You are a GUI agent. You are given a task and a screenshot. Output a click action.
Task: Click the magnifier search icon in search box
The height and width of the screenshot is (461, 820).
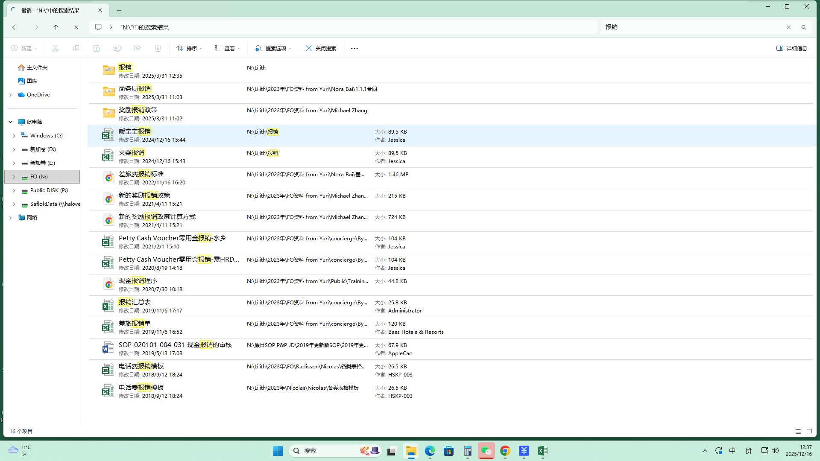803,27
